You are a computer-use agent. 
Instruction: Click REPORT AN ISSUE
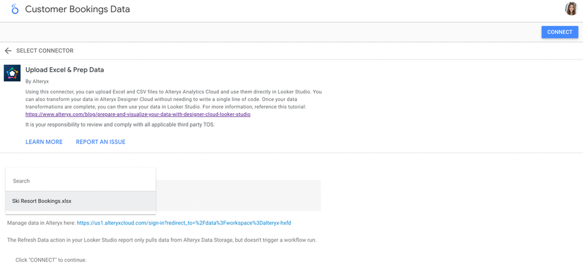(100, 142)
